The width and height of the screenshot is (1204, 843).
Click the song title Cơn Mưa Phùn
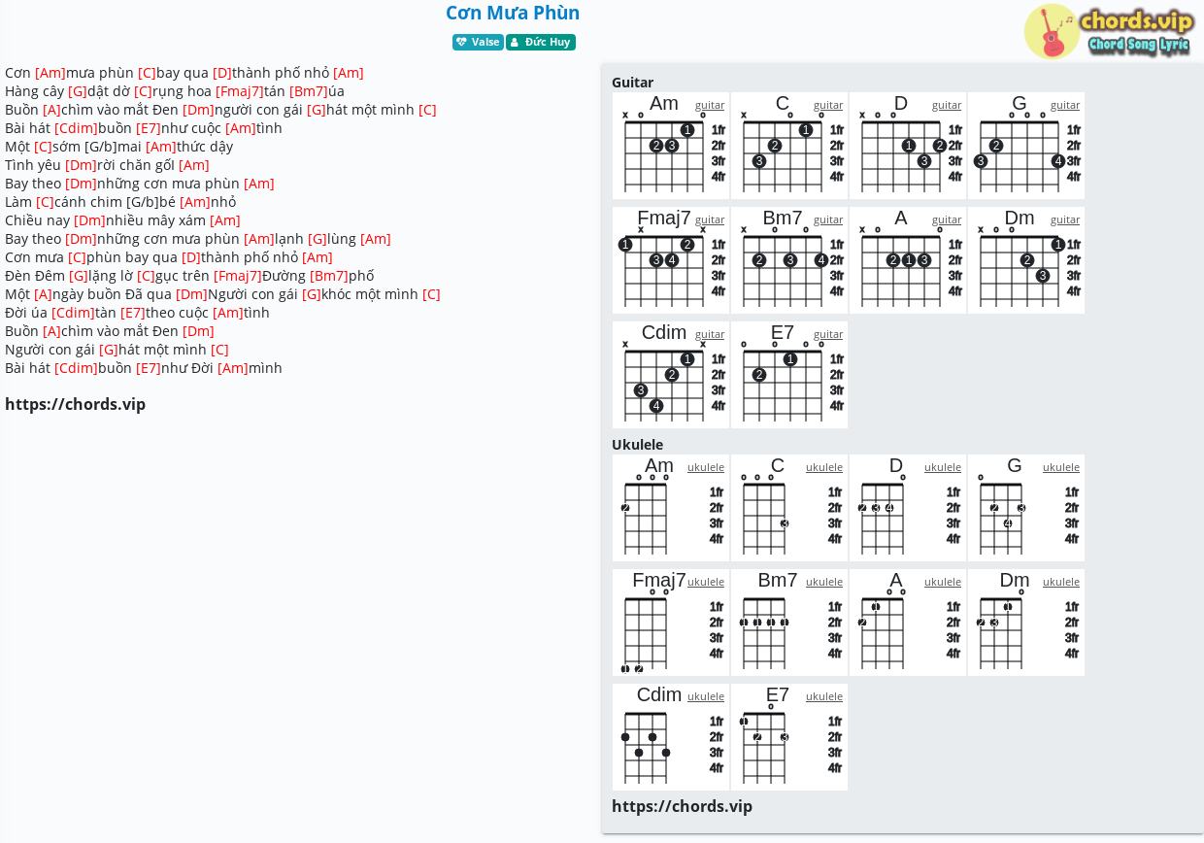click(x=513, y=13)
